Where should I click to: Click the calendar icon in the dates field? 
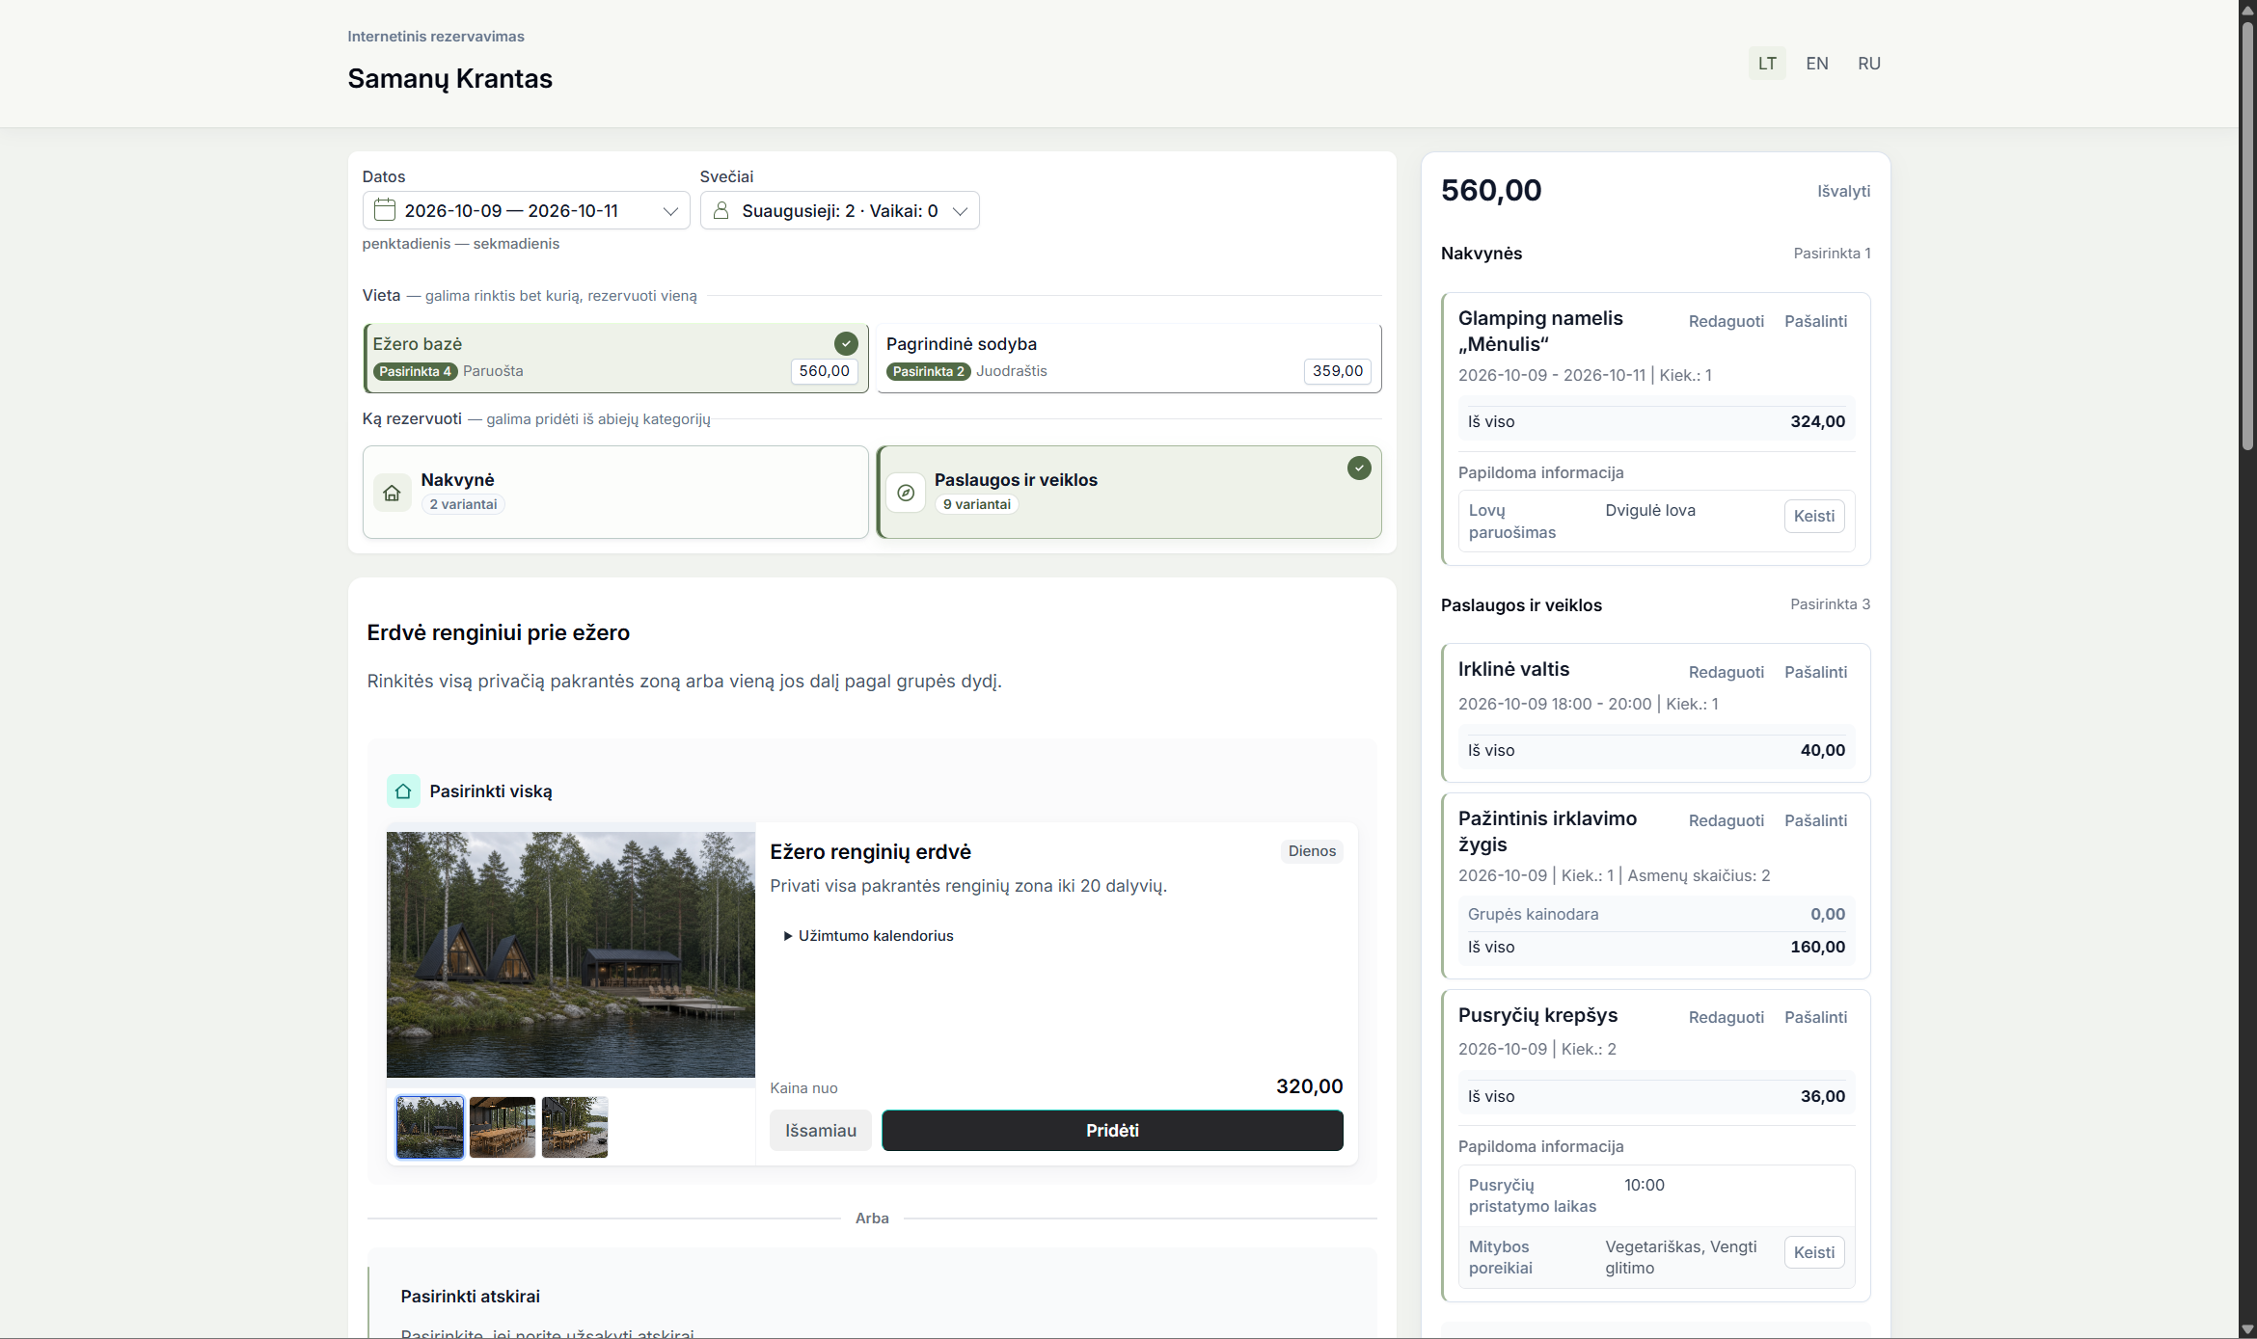pos(385,210)
